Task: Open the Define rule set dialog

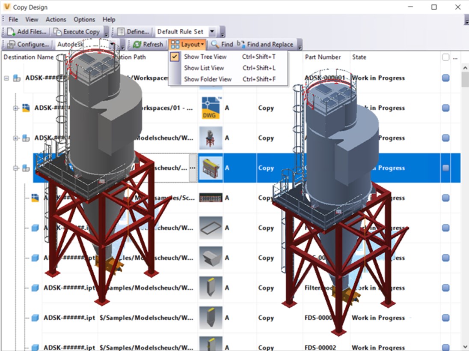Action: (x=133, y=31)
